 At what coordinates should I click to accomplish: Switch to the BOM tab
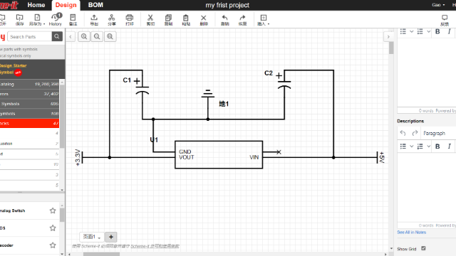pyautogui.click(x=95, y=5)
